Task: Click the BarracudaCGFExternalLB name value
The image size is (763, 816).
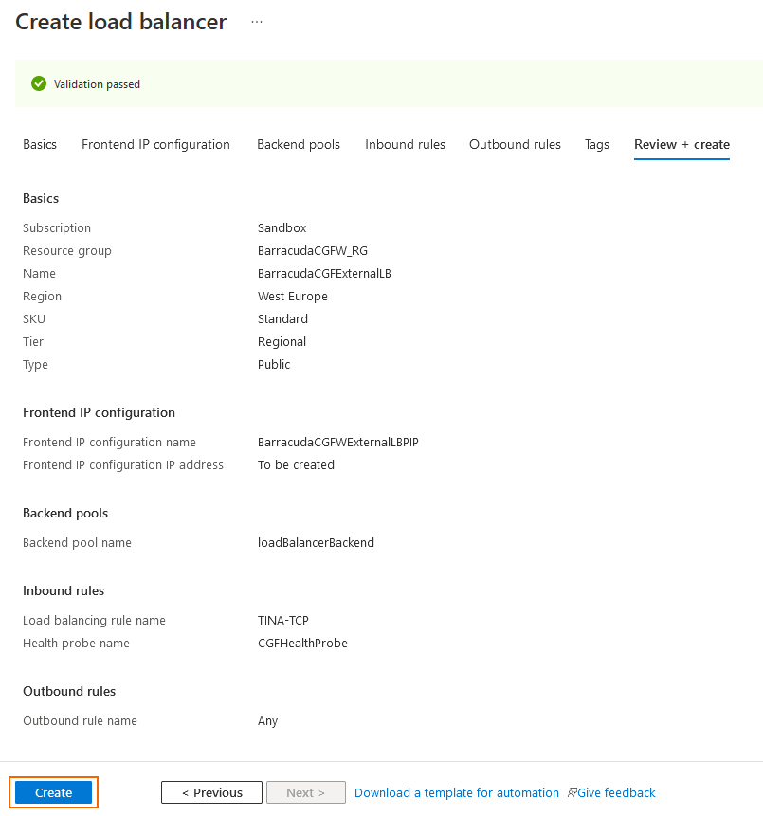Action: pos(324,273)
